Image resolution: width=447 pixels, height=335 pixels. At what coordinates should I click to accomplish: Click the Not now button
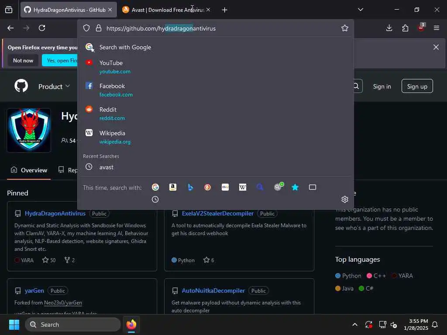[23, 60]
